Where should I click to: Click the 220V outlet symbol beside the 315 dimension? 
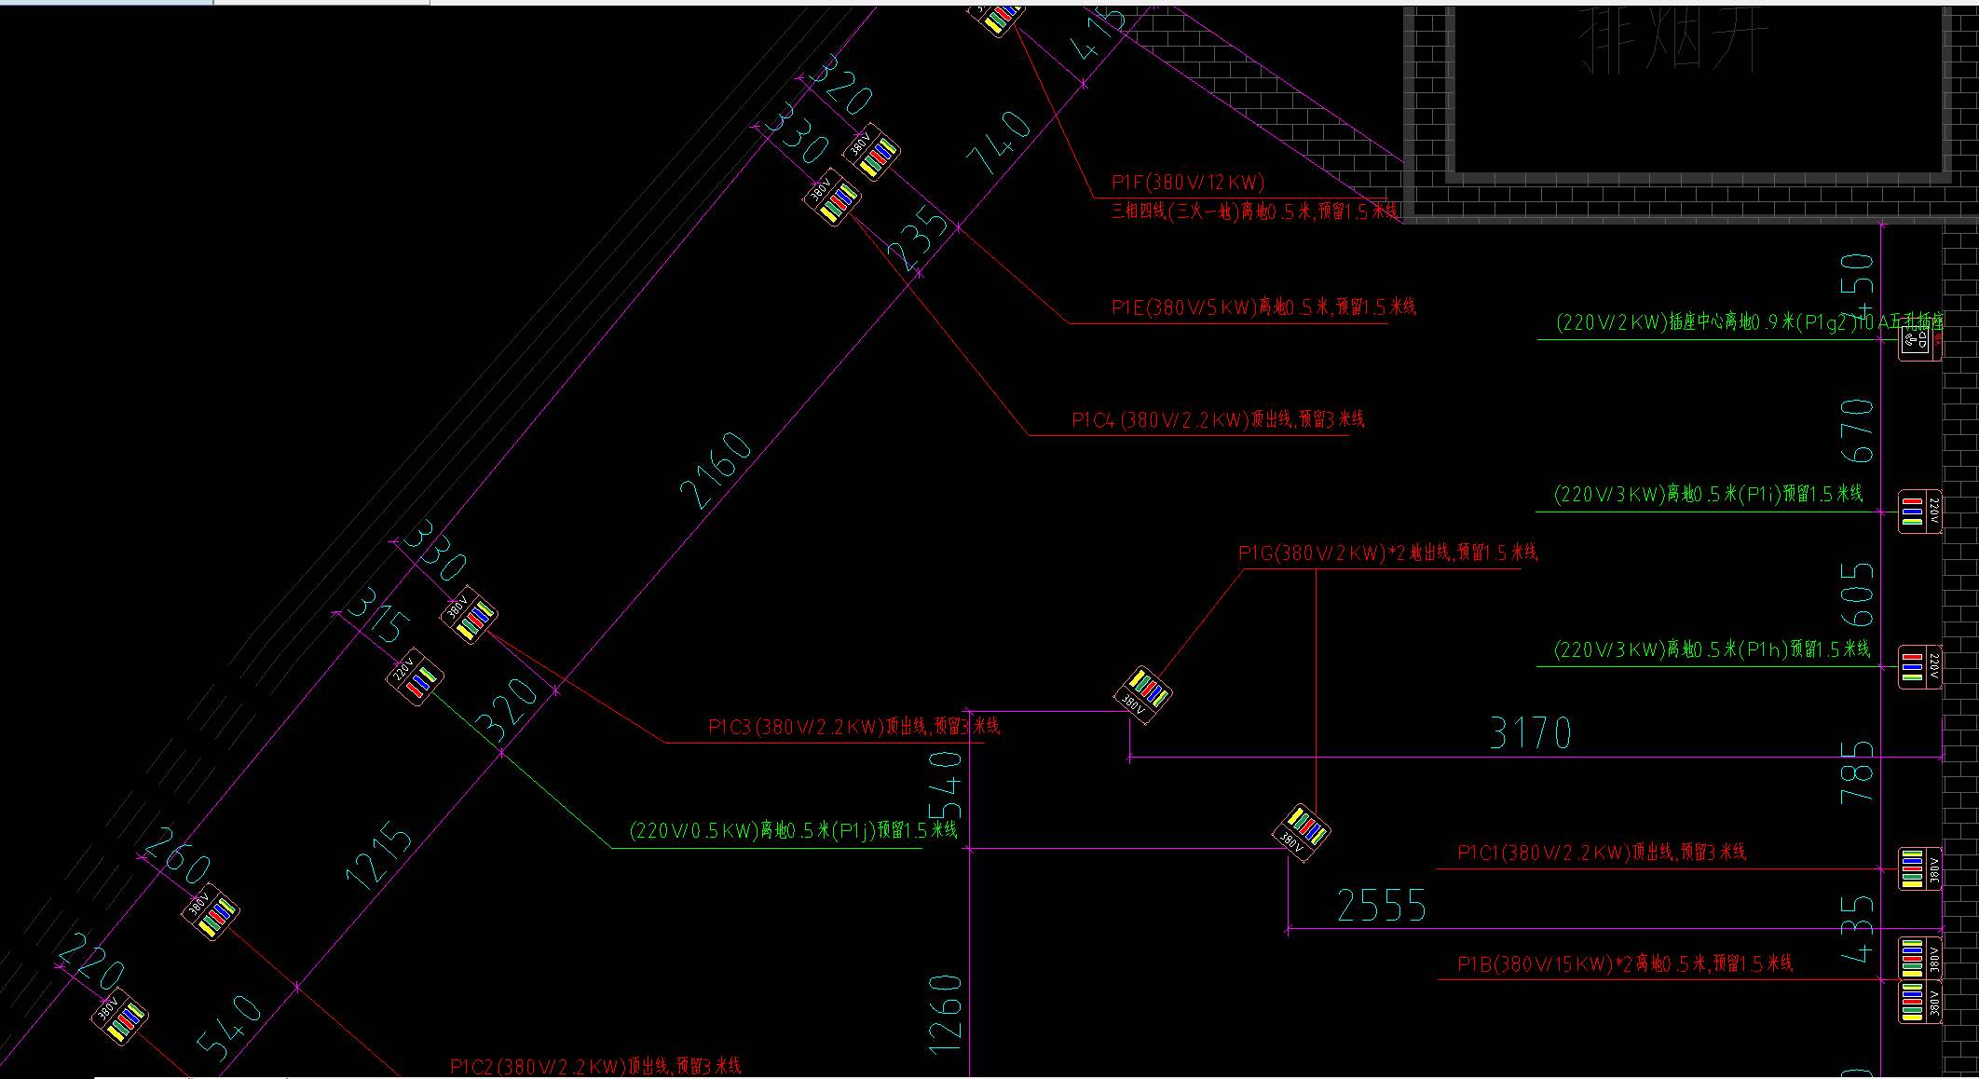click(415, 677)
